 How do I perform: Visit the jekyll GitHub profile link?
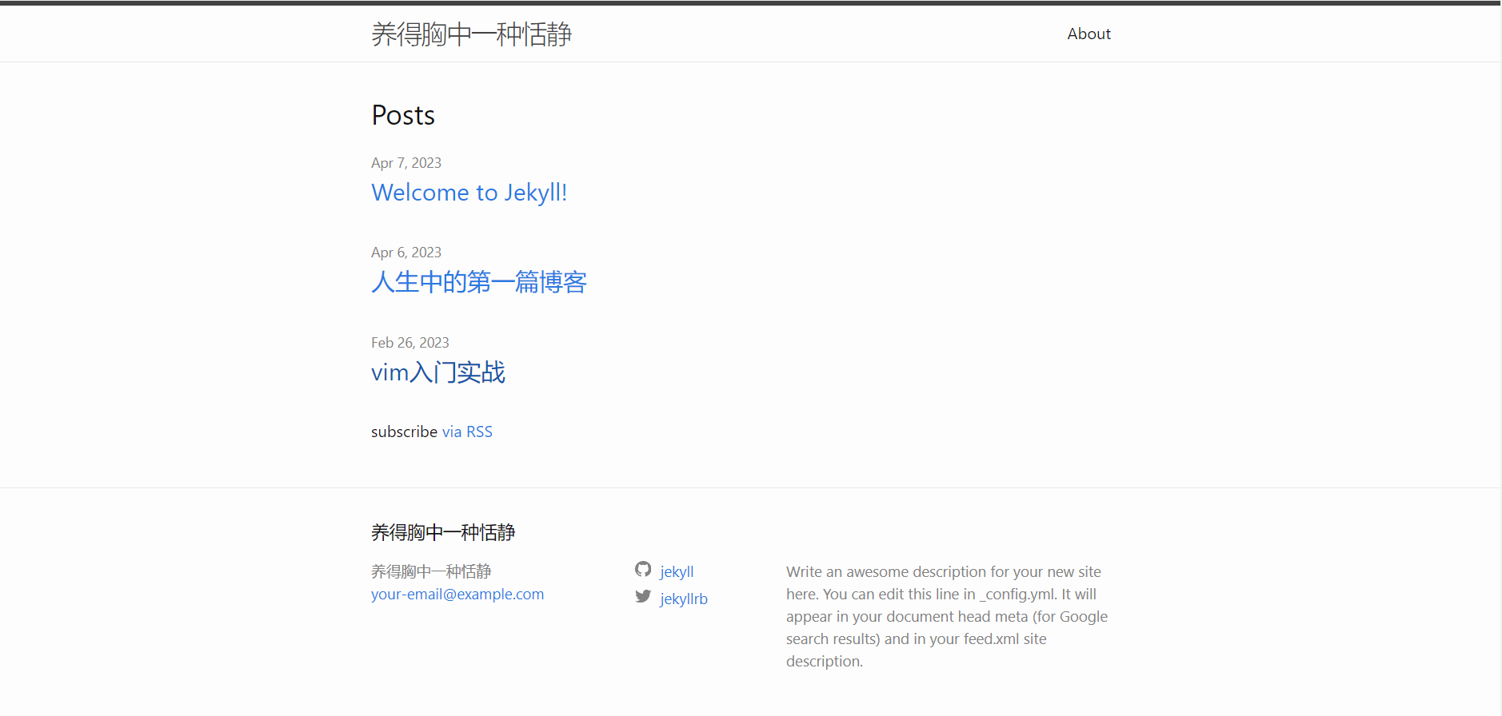(x=677, y=571)
